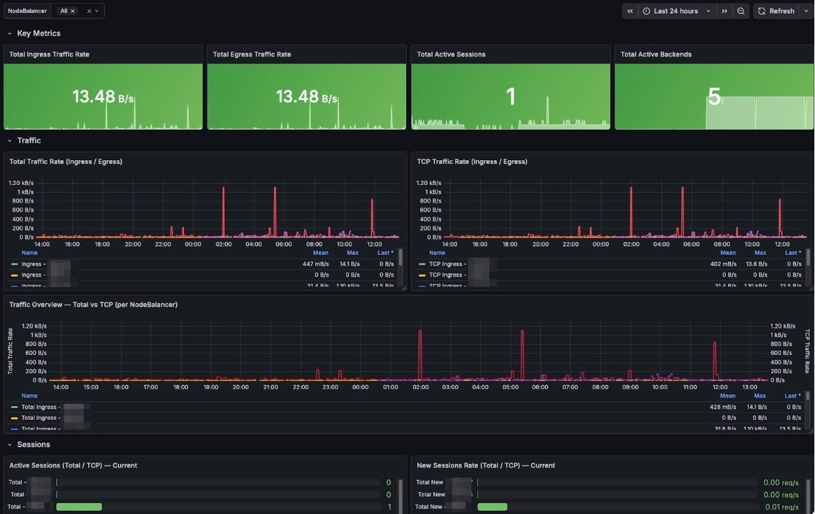Clear the NodeBalancer selection with the x icon

pos(89,10)
